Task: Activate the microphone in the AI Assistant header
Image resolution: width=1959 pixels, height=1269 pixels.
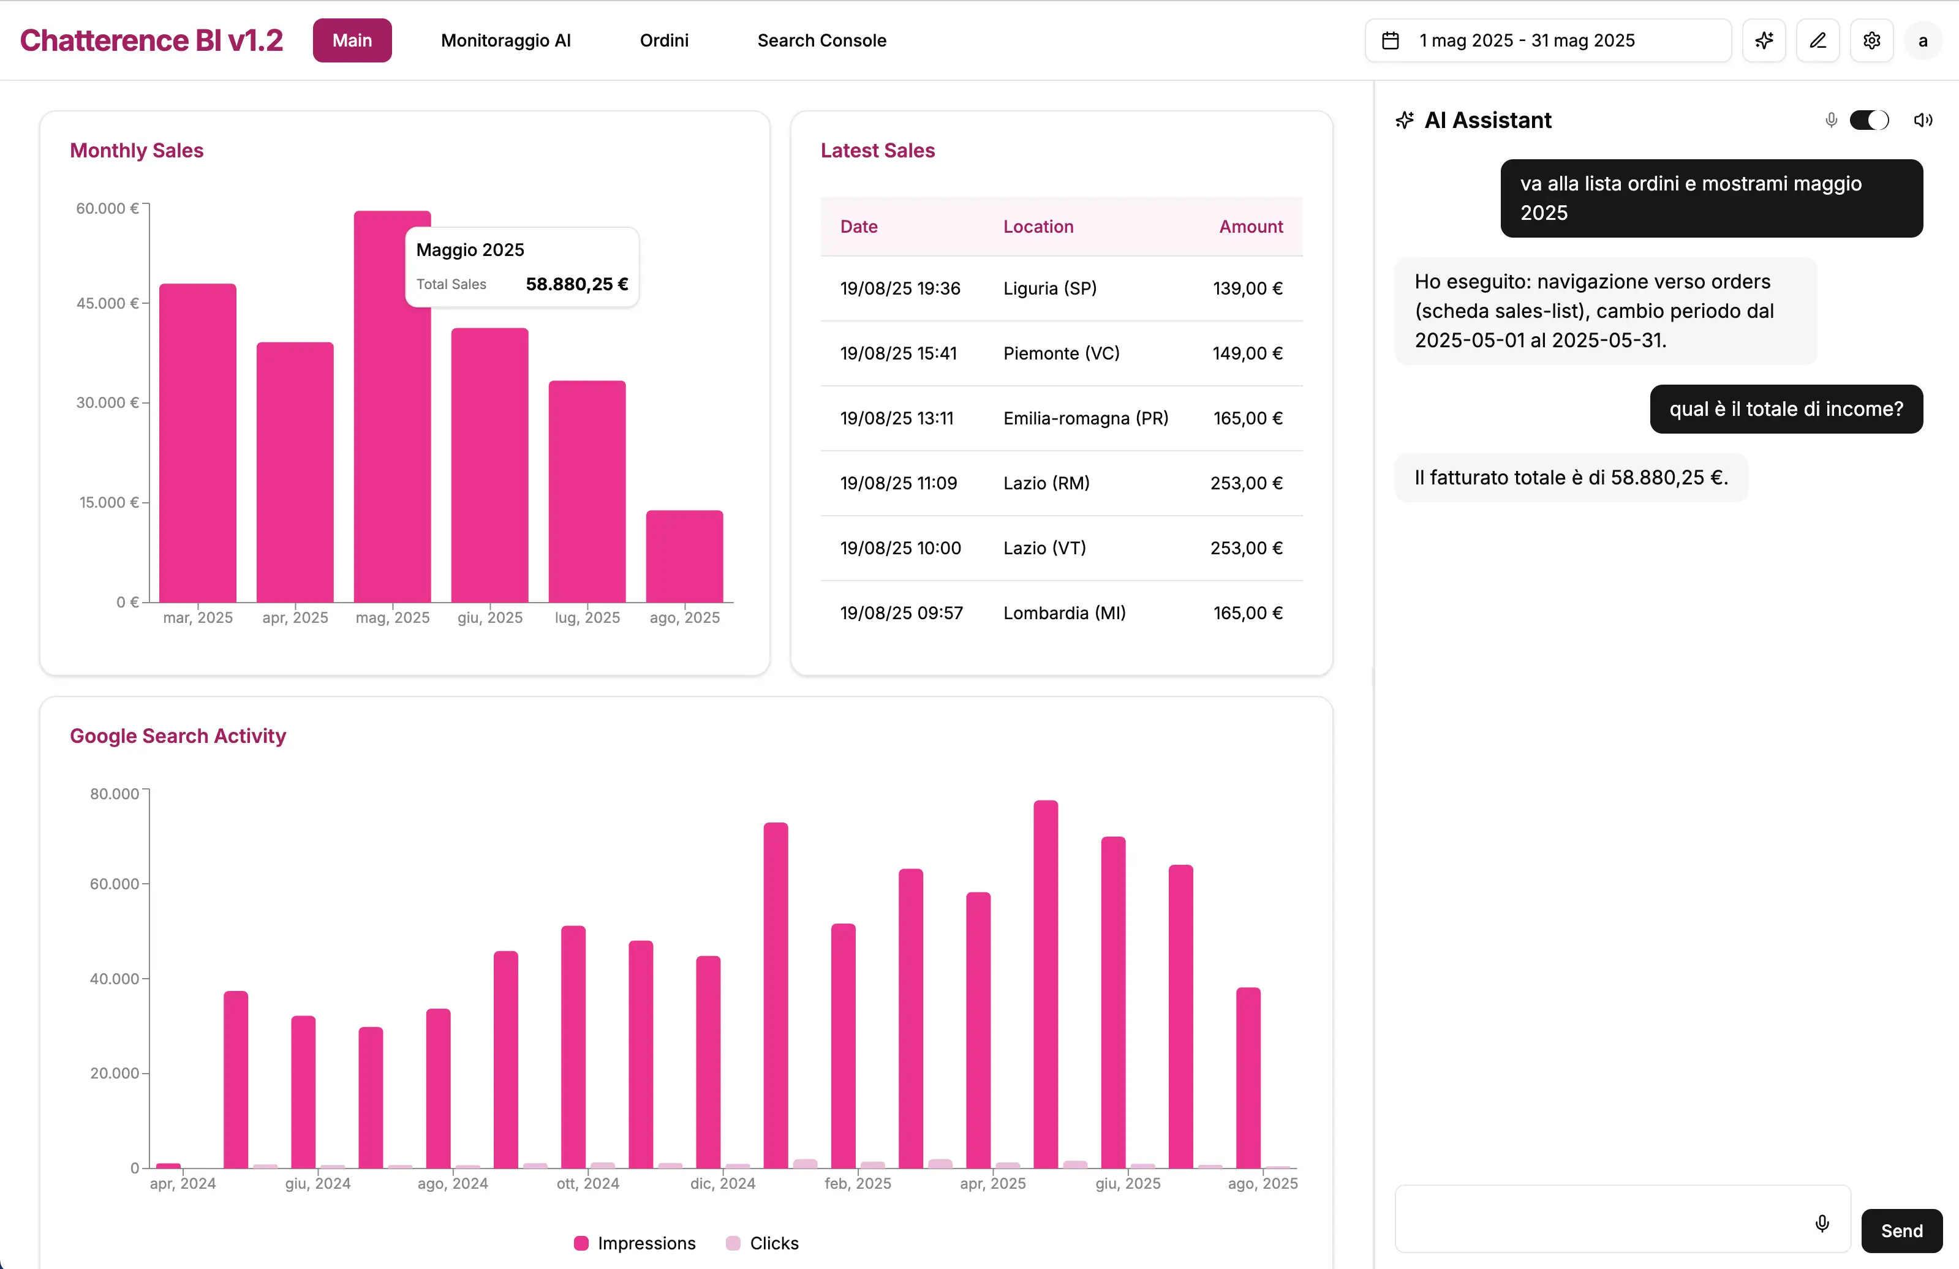Action: pos(1830,120)
